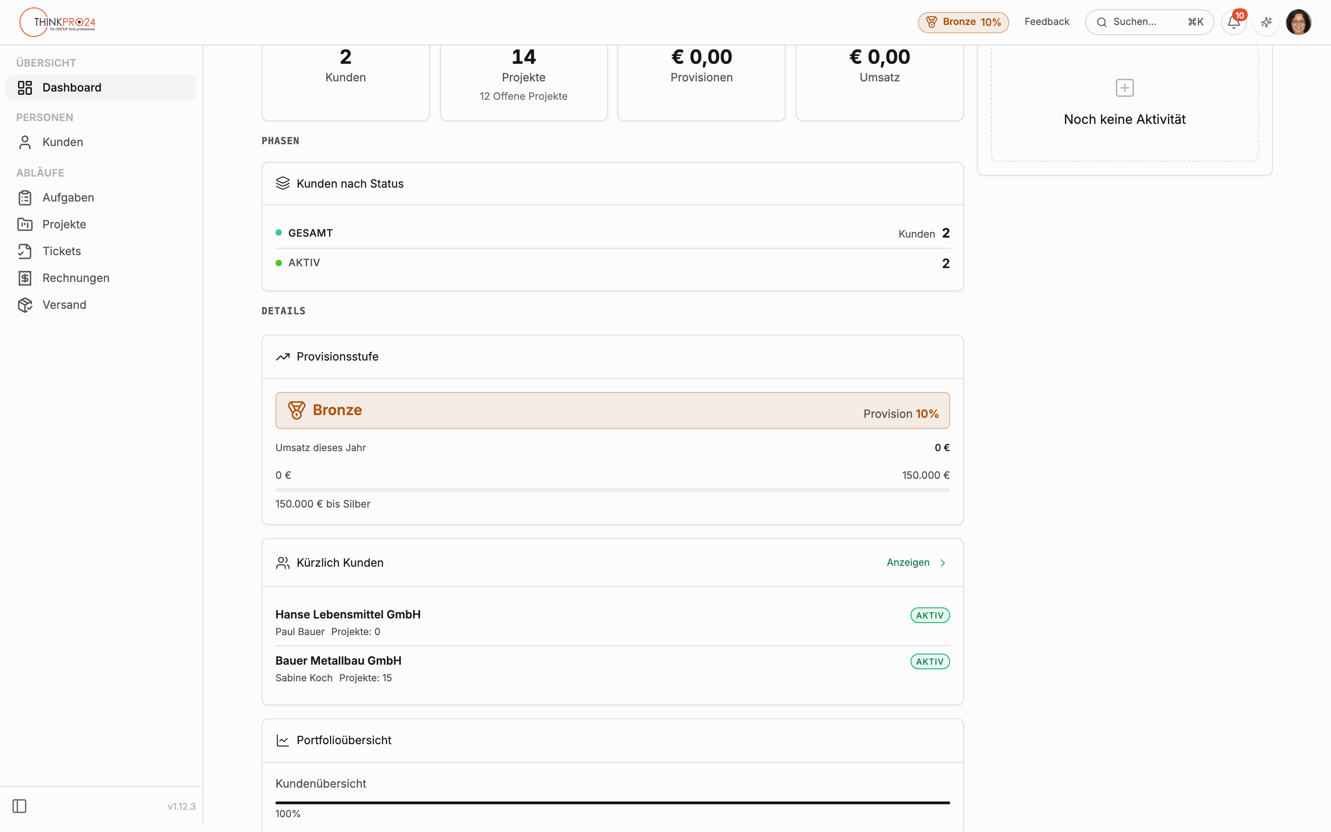The width and height of the screenshot is (1331, 832).
Task: Open Versand in the sidebar
Action: pyautogui.click(x=101, y=305)
